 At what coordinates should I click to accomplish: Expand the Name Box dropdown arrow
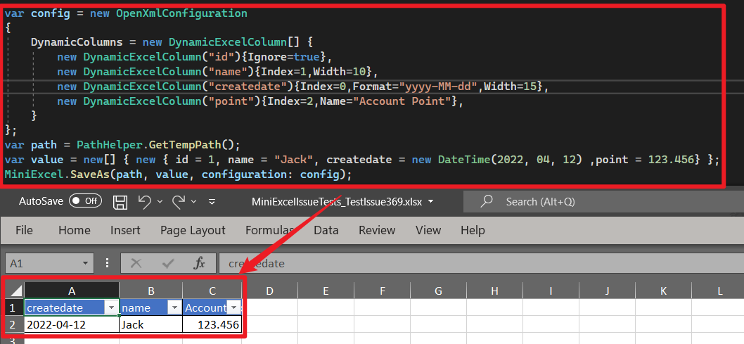[85, 263]
